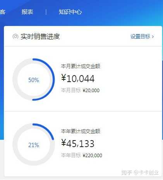Click the target icon beside 实时销售进度
163x180 pixels.
(x=15, y=36)
